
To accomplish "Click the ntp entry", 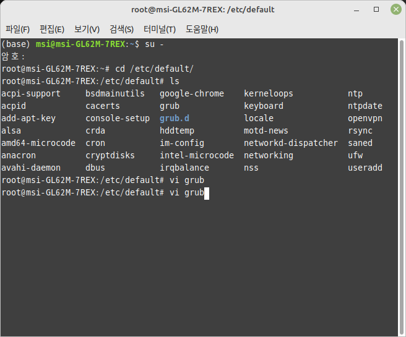I will tap(355, 93).
